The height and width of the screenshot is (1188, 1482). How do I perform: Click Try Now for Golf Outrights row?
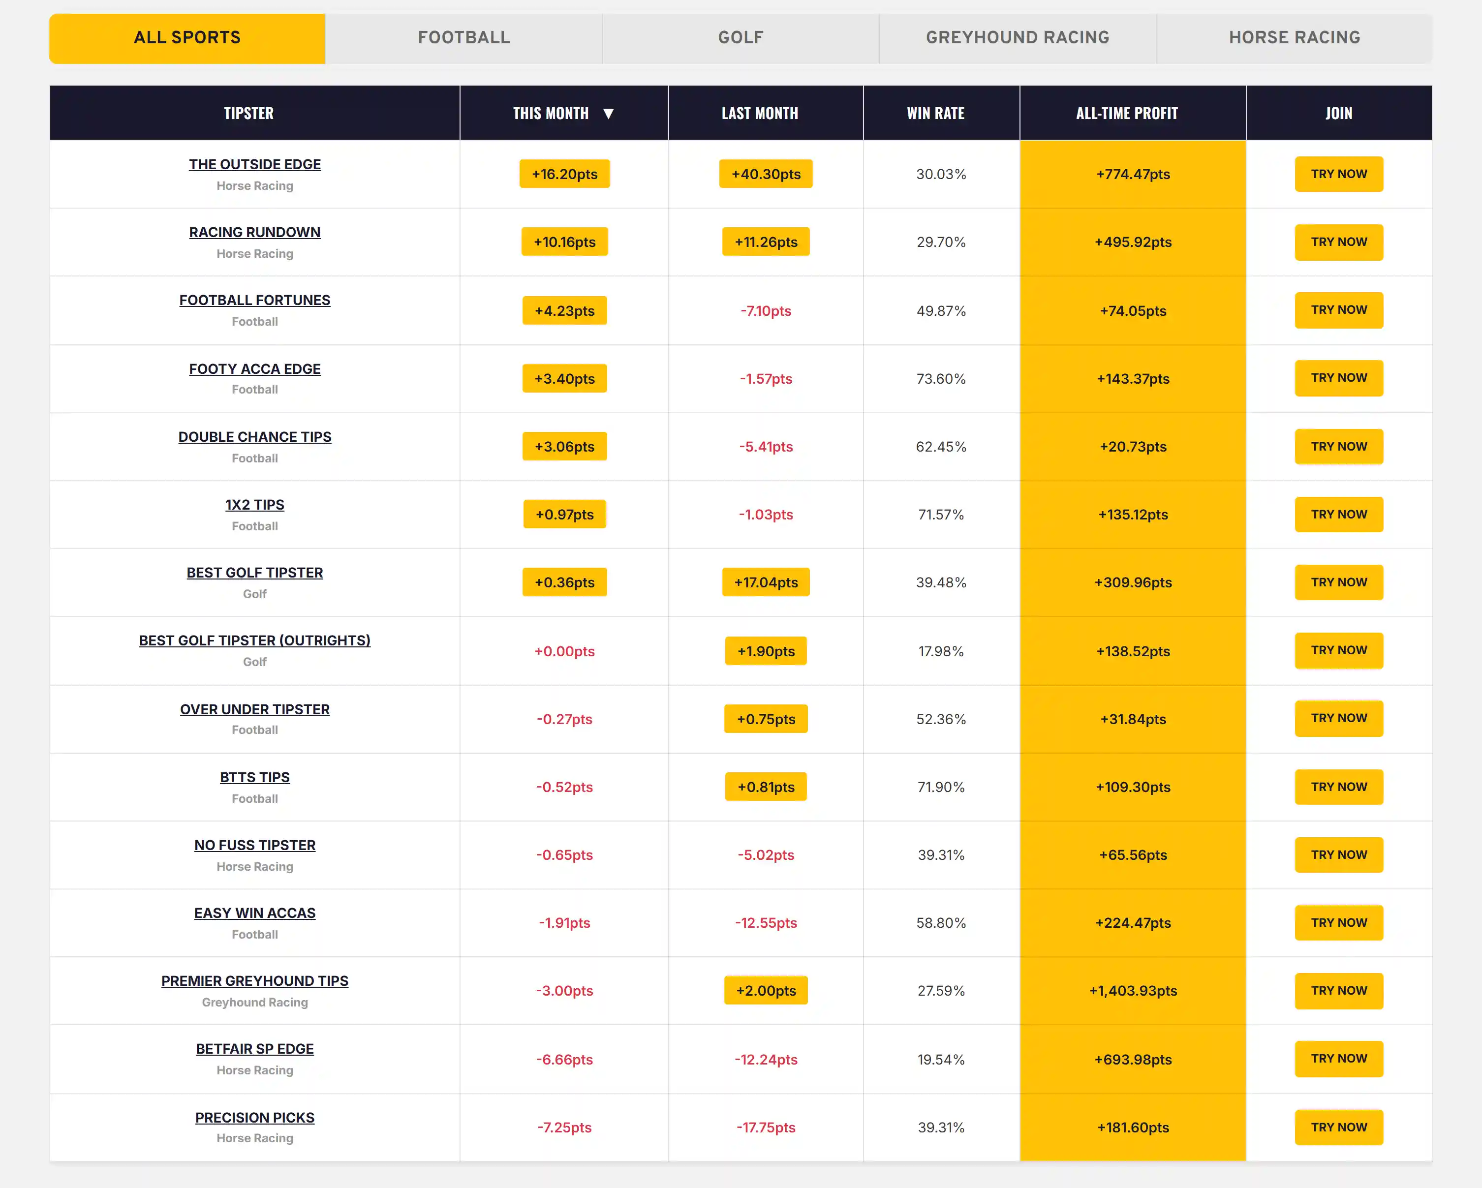(1339, 651)
